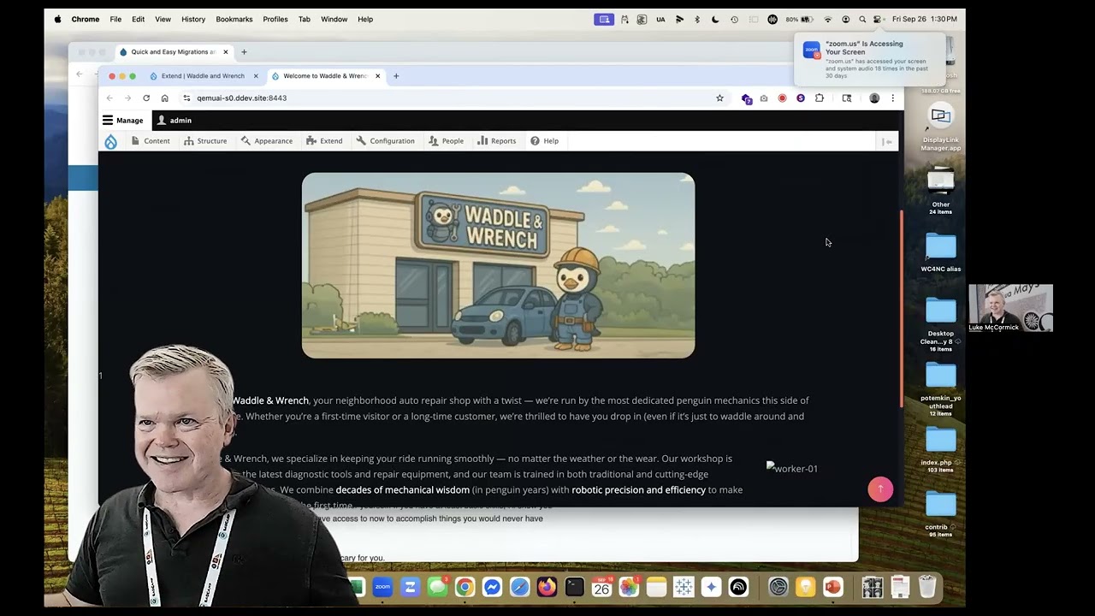This screenshot has width=1095, height=616.
Task: Click the site info icon left of the URL
Action: tap(186, 98)
